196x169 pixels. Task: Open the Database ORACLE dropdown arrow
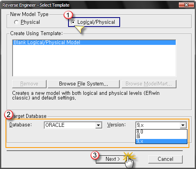pos(99,125)
